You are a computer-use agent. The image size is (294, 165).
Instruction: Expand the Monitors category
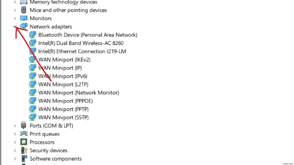(x=15, y=18)
